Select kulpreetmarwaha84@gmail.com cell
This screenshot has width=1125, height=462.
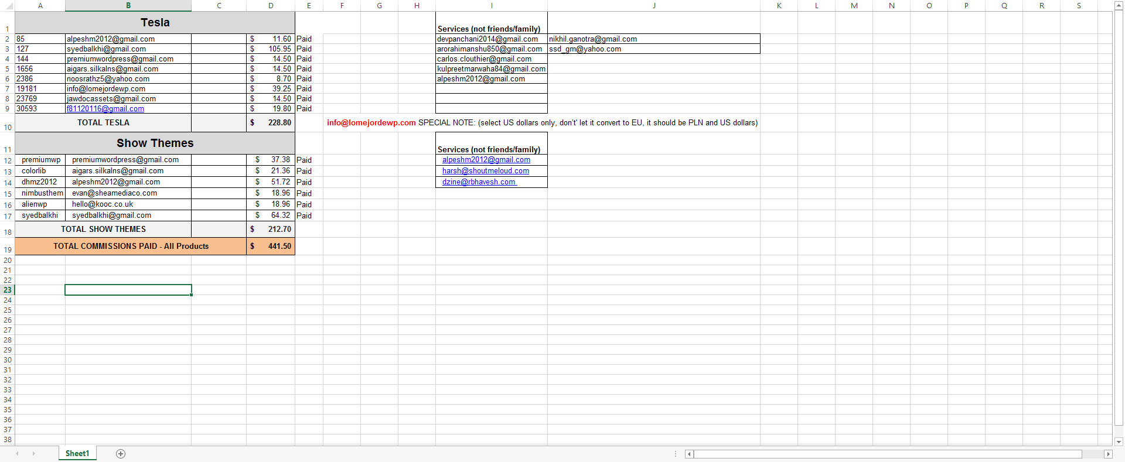(x=492, y=69)
